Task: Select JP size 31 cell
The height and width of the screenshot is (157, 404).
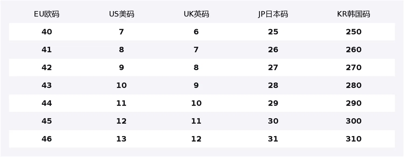Action: pyautogui.click(x=273, y=139)
